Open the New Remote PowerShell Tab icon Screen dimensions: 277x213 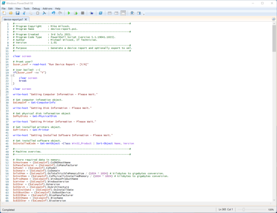point(92,13)
